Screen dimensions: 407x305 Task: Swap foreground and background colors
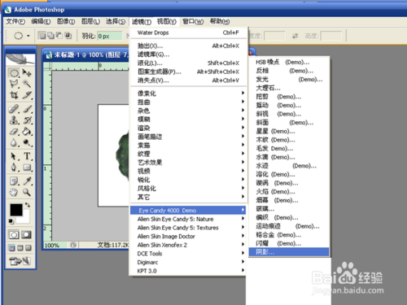pos(28,205)
